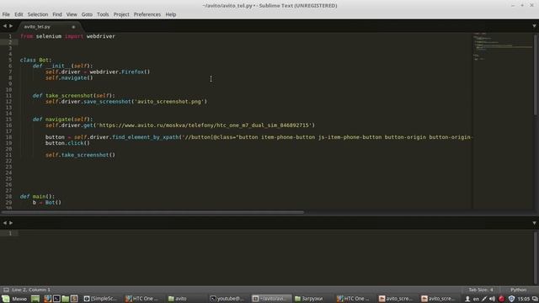Click the chat bubble tray icon
The height and width of the screenshot is (303, 539).
[x=535, y=299]
